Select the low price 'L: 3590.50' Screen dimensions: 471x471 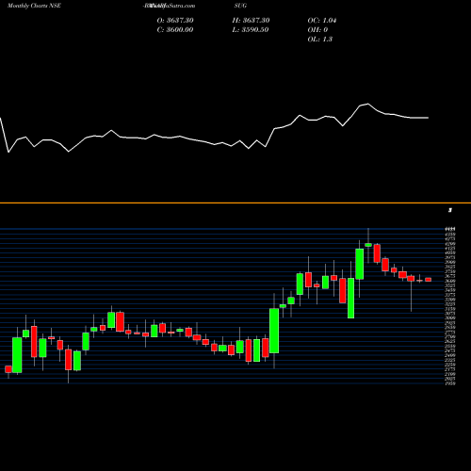coord(251,29)
